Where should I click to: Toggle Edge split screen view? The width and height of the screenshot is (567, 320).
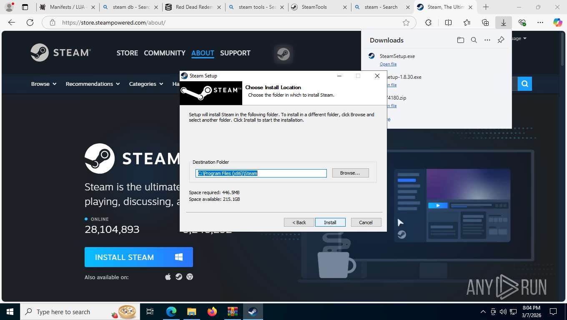(x=448, y=22)
